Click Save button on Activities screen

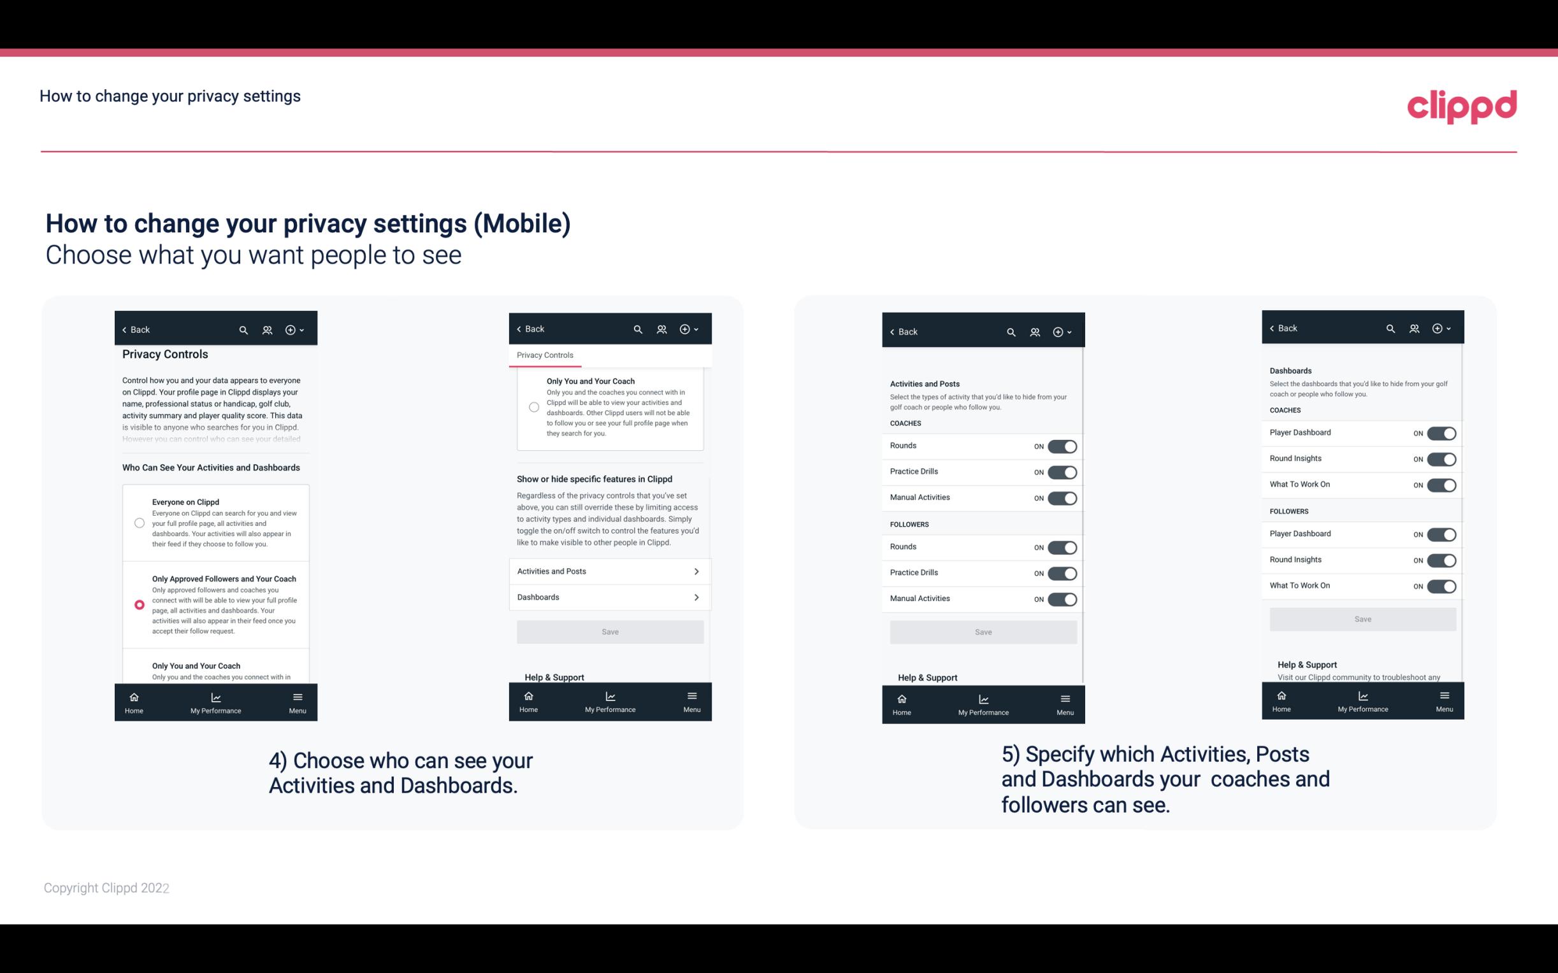(x=983, y=631)
